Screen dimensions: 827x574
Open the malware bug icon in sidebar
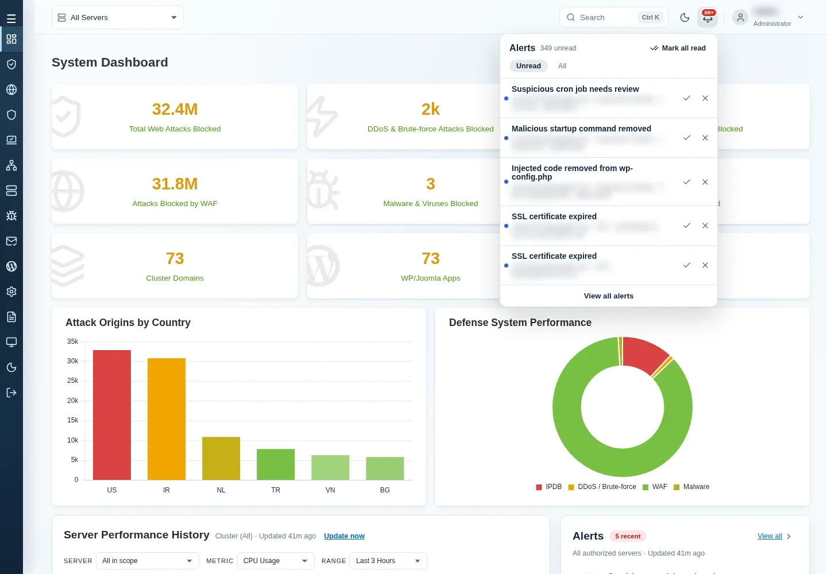coord(11,216)
